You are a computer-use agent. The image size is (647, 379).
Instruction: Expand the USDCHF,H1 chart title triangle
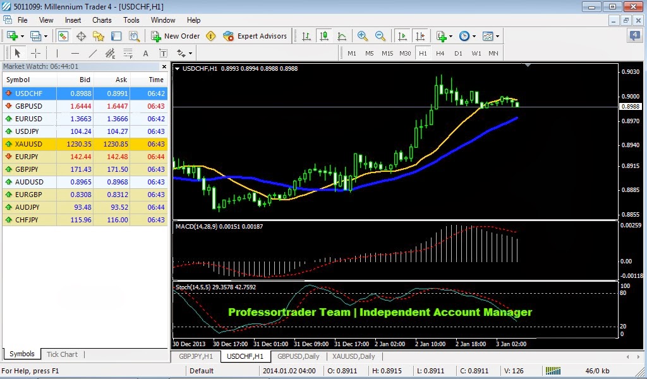click(177, 69)
